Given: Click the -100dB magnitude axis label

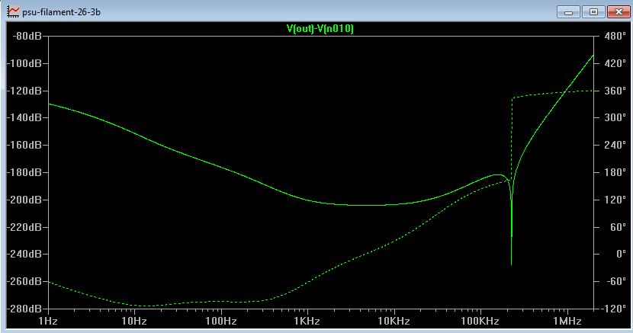Looking at the screenshot, I should (x=24, y=63).
